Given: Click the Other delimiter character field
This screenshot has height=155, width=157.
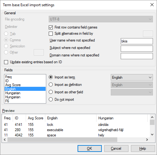Looking at the screenshot, I should click(x=39, y=52).
